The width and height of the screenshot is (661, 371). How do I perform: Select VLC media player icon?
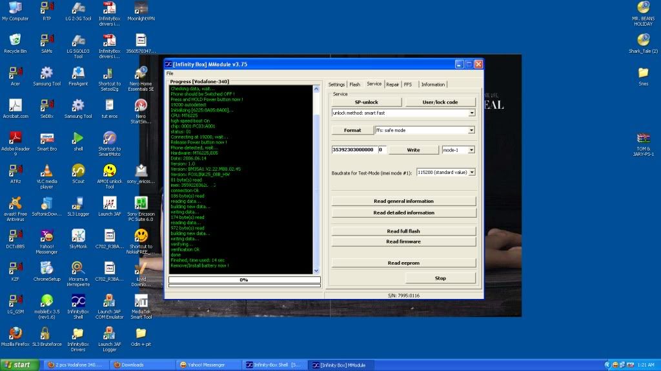(x=46, y=176)
